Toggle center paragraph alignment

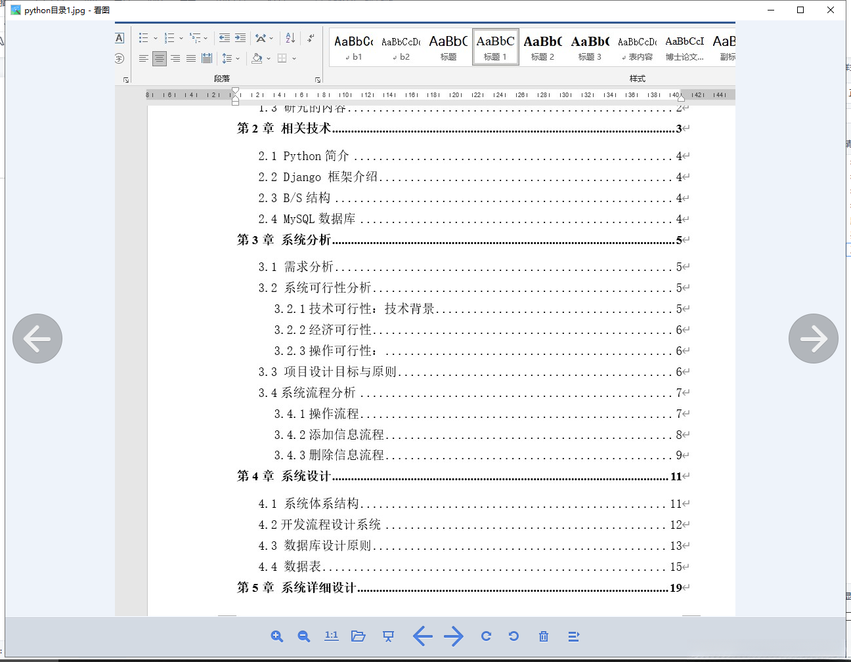159,58
